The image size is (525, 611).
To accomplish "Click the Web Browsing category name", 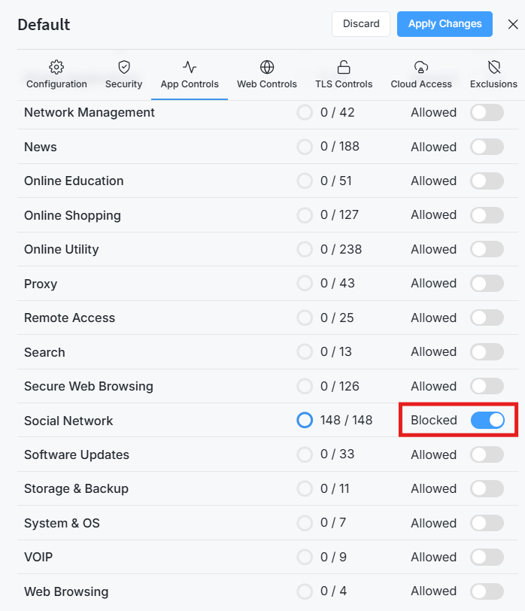I will tap(66, 591).
